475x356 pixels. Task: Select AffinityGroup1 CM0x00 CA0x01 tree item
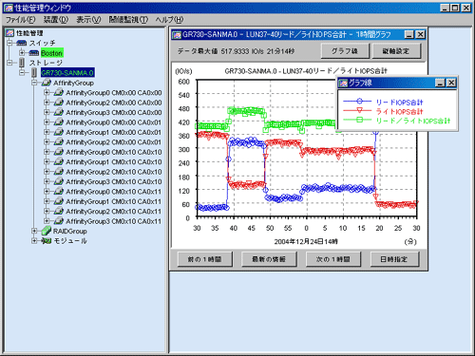click(113, 132)
